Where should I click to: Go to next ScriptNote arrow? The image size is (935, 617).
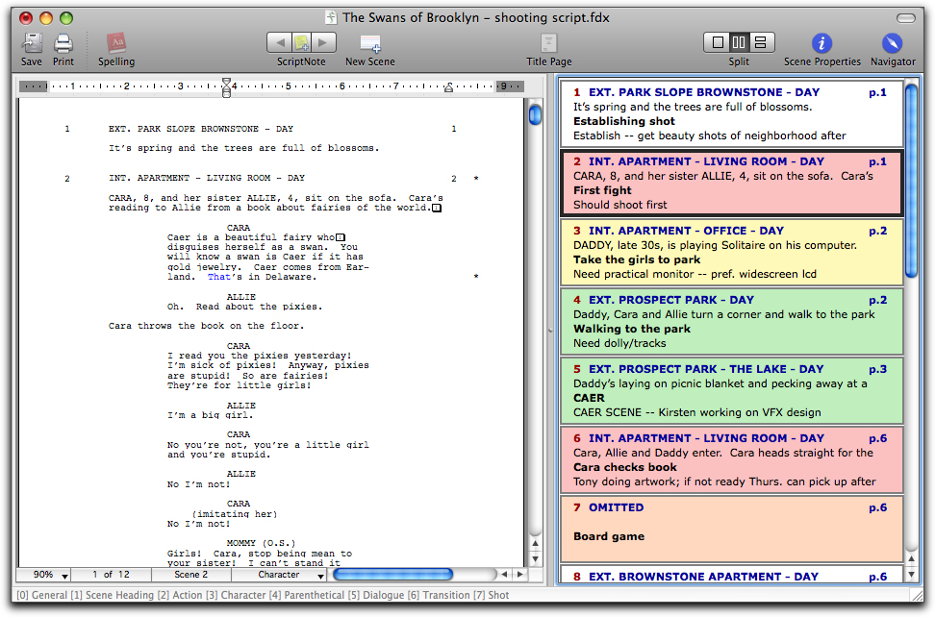[324, 42]
